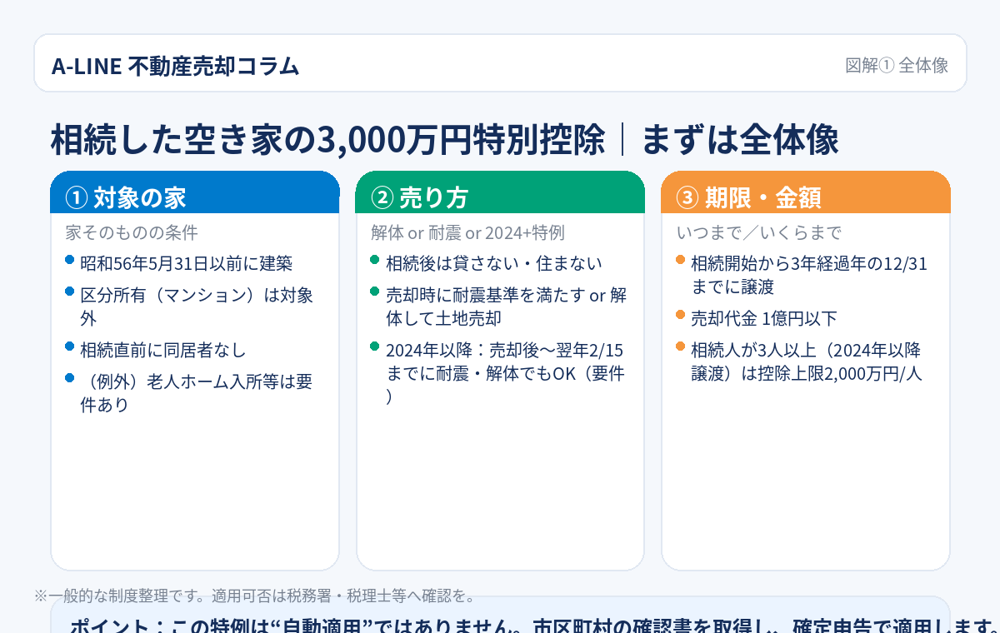Click orange bullet beside 相続人が3人以上 item
Image resolution: width=1000 pixels, height=633 pixels.
coord(680,346)
